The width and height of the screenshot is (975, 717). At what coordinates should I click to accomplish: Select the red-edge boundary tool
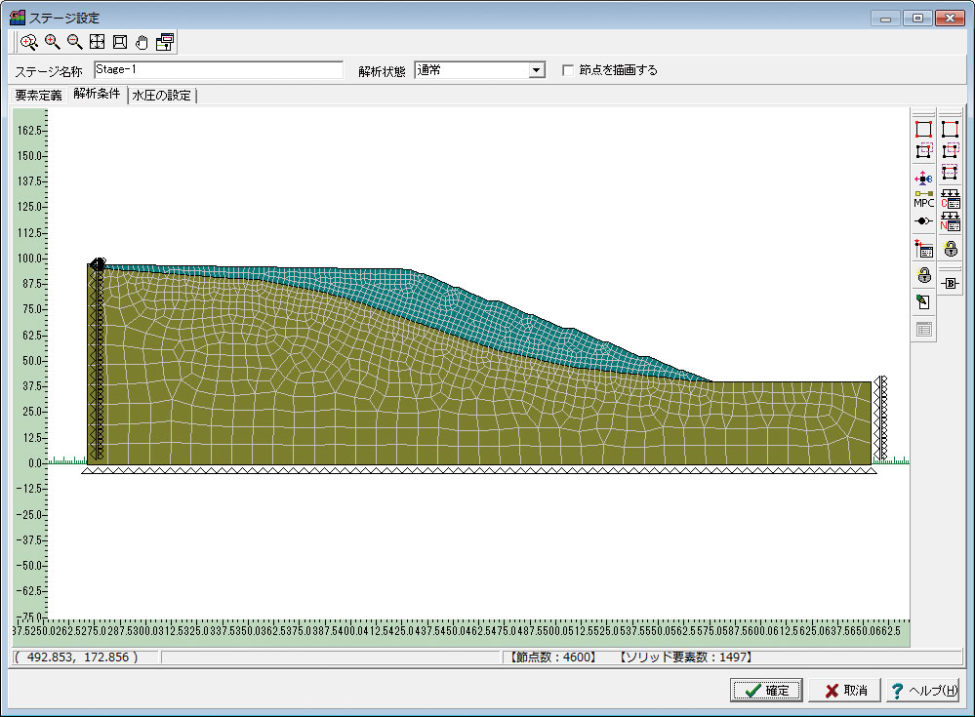(950, 129)
